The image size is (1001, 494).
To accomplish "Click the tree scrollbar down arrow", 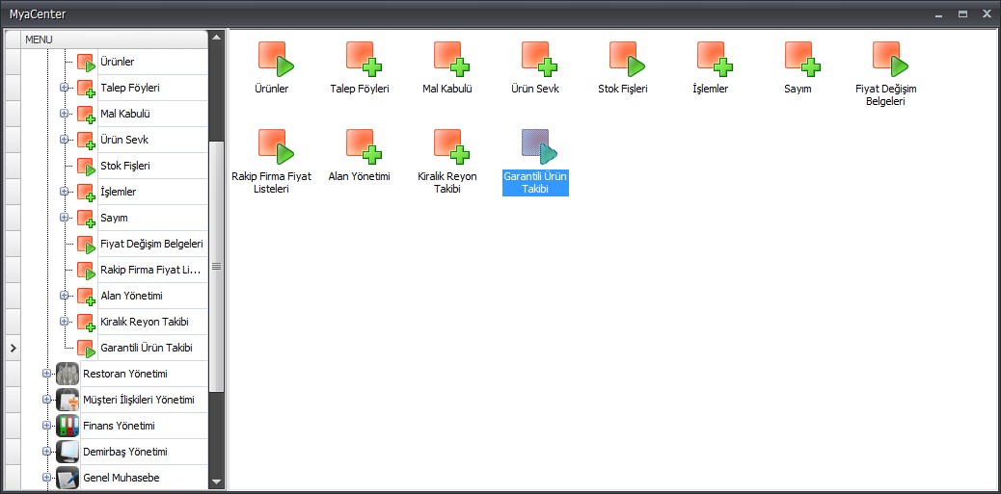I will [216, 481].
